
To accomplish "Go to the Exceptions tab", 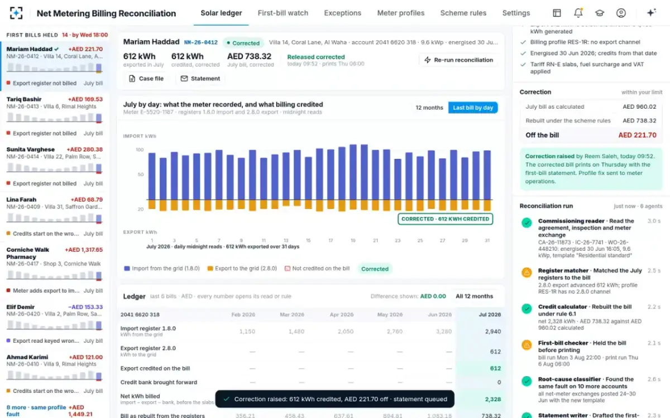I will pyautogui.click(x=343, y=13).
